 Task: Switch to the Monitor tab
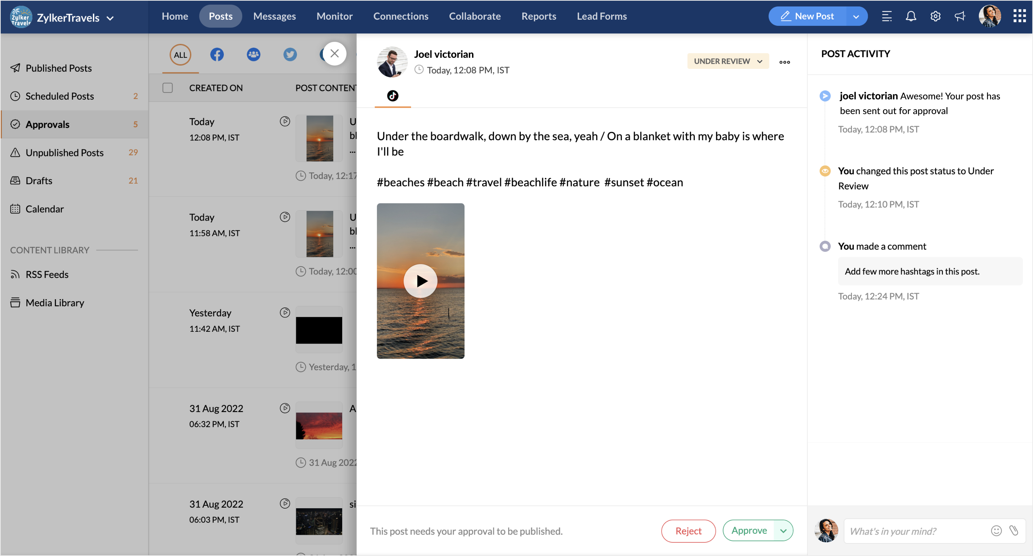click(334, 17)
